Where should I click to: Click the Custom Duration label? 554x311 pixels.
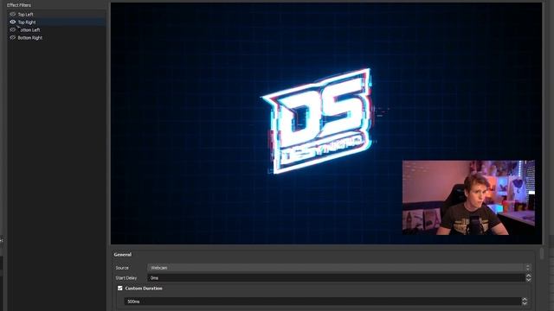[x=144, y=288]
